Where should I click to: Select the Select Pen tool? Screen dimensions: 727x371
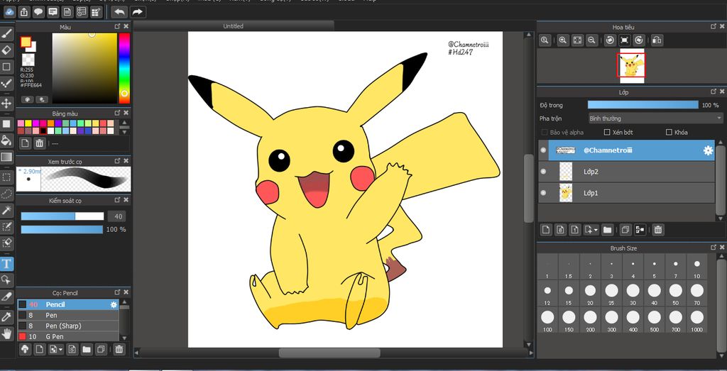(6, 226)
